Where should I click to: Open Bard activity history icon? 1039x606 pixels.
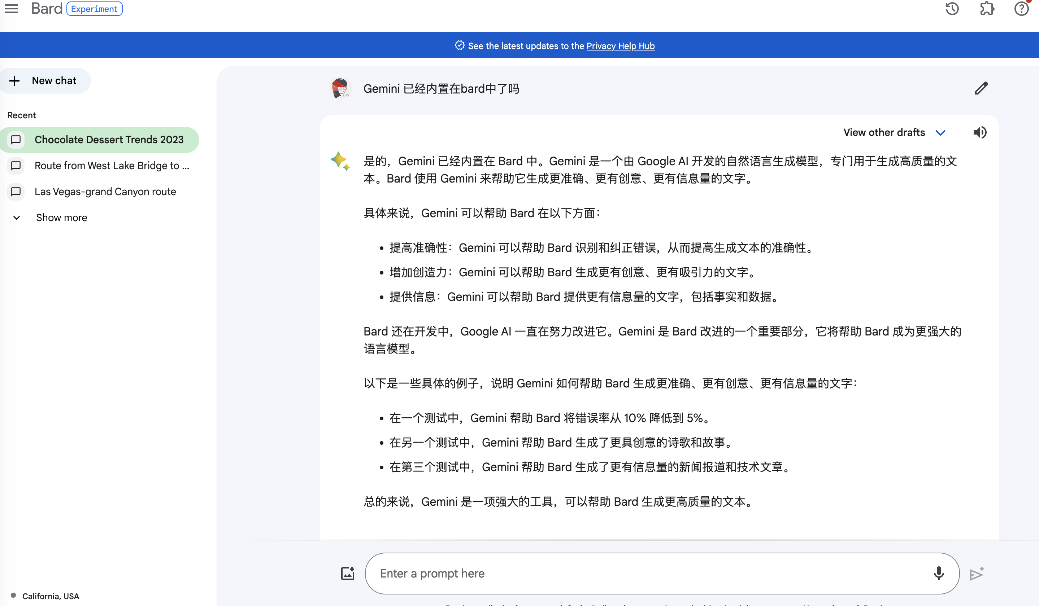click(952, 9)
